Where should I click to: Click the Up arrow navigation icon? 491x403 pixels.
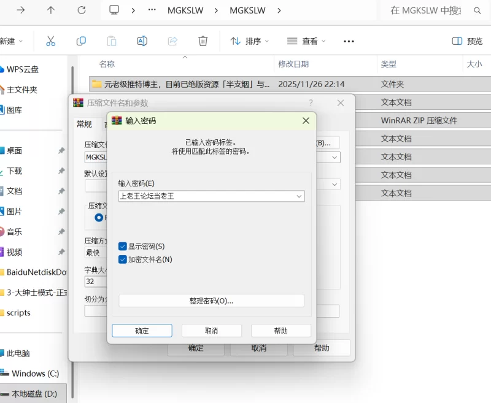(x=51, y=10)
